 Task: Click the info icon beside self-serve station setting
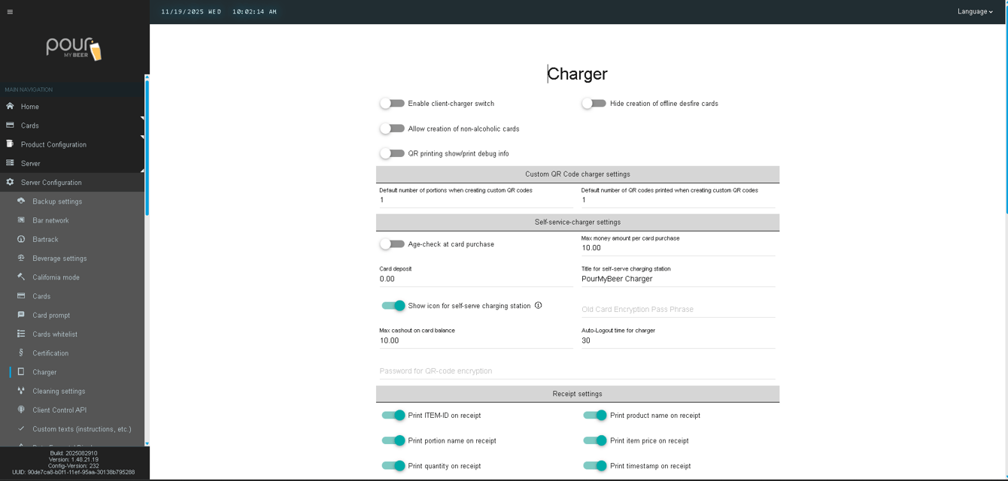click(x=539, y=305)
